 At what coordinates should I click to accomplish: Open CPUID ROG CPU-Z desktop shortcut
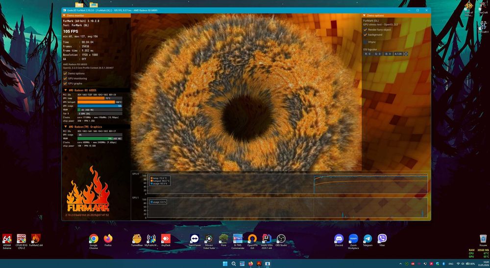[21, 241]
